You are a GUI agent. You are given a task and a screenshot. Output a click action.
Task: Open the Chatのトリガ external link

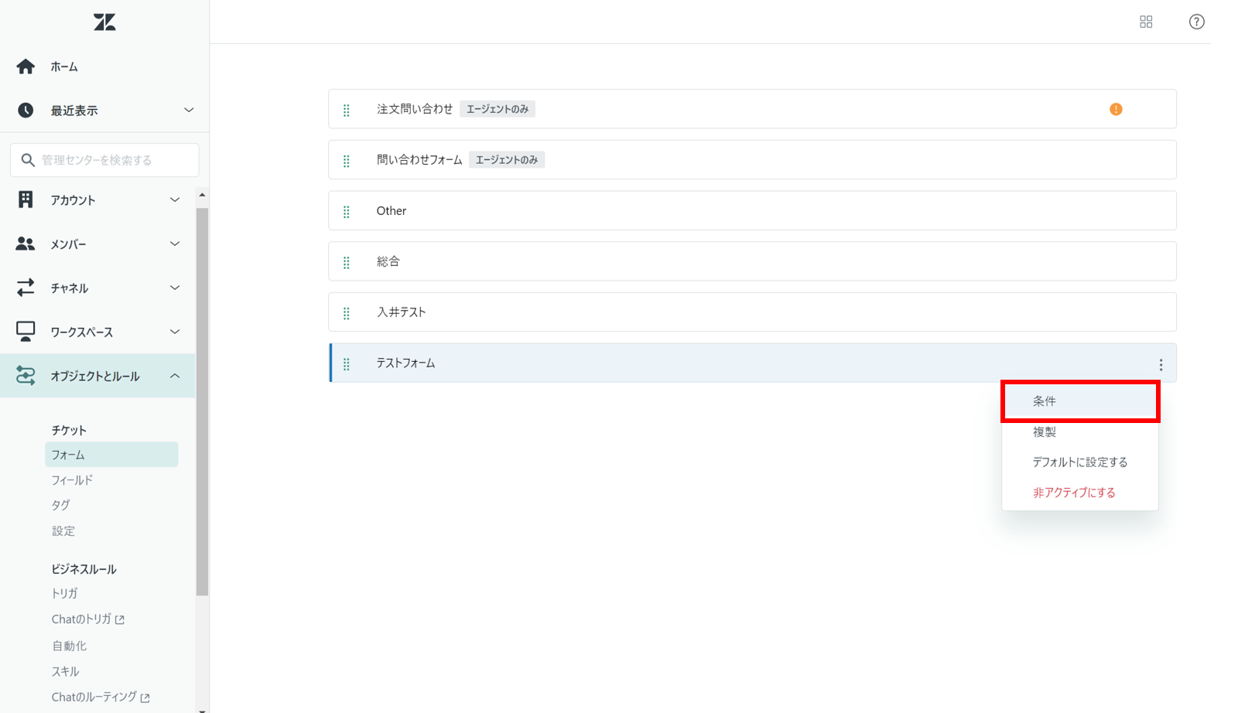87,619
